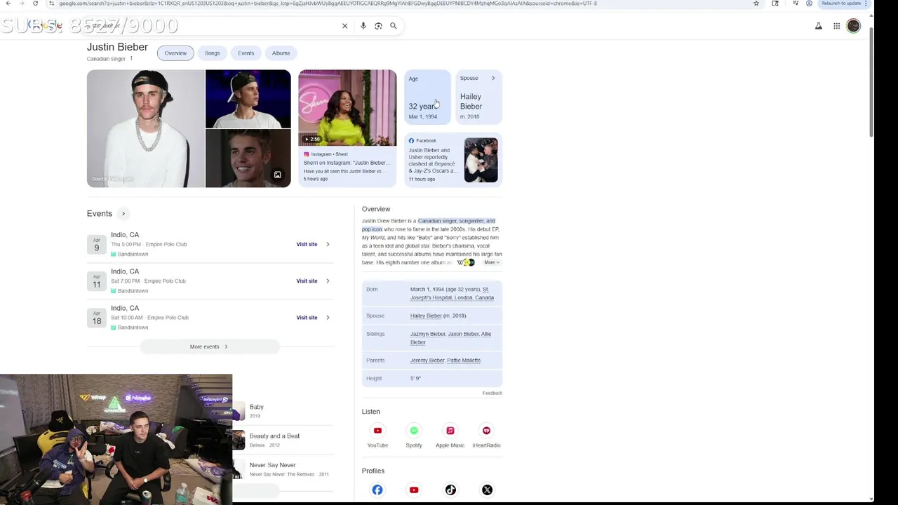Open arrow for the Apr 9 event
The height and width of the screenshot is (505, 898).
point(328,244)
